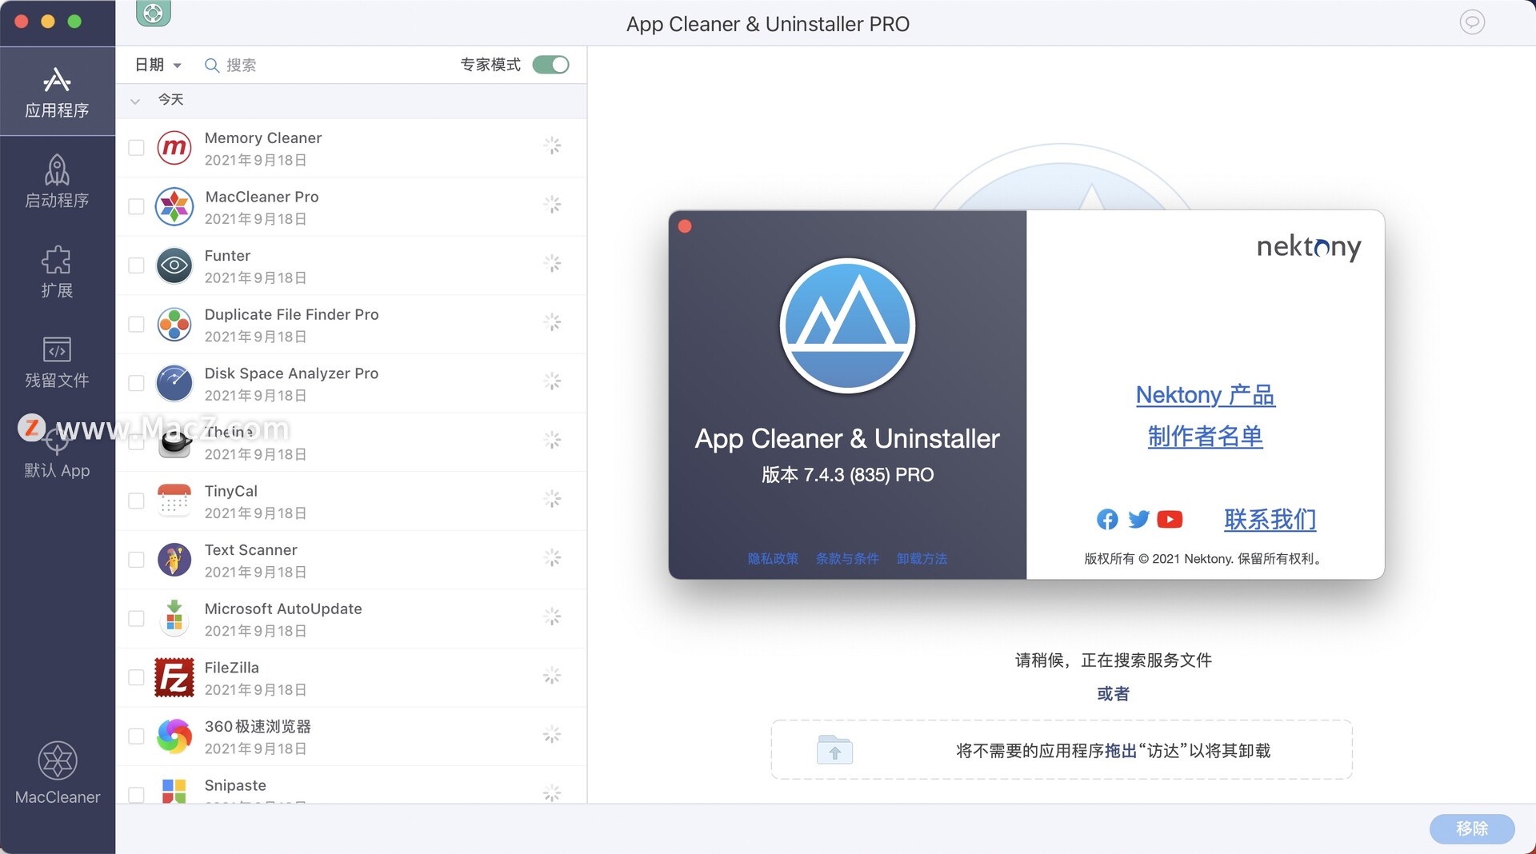The image size is (1536, 854).
Task: Open the 制作者名单 credits link
Action: (x=1206, y=437)
